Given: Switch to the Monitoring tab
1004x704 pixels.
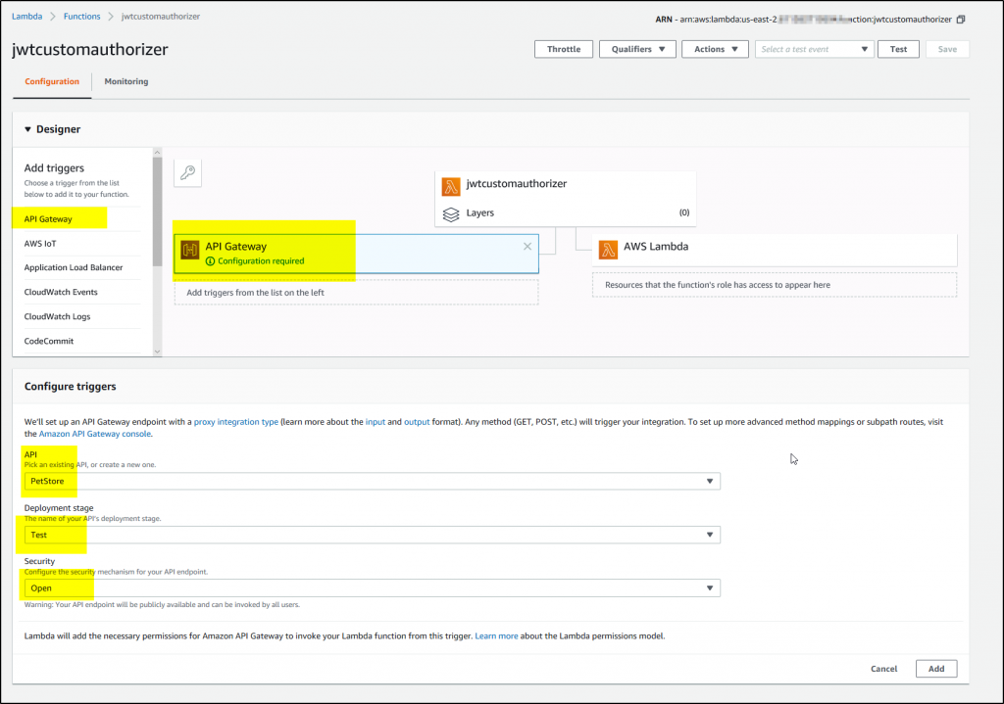Looking at the screenshot, I should (x=125, y=81).
